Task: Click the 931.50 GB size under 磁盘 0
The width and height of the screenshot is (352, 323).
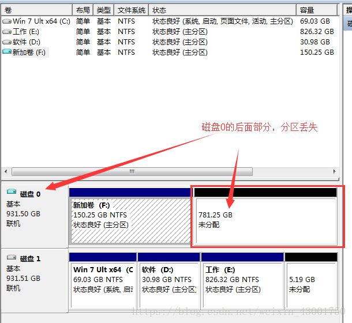Action: [x=23, y=213]
